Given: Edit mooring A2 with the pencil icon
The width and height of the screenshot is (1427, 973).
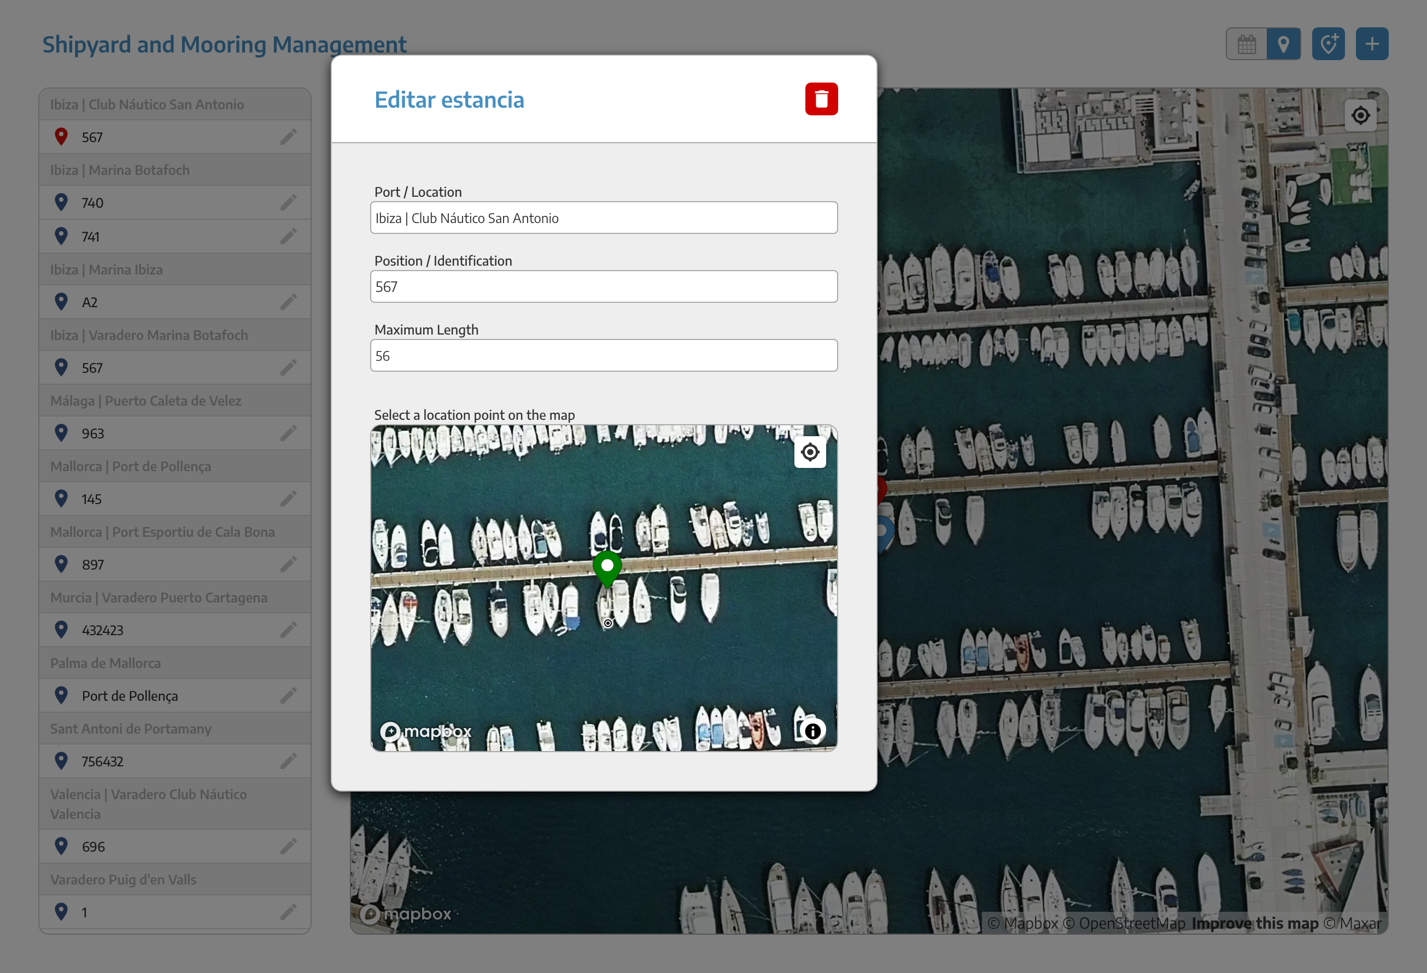Looking at the screenshot, I should (289, 302).
